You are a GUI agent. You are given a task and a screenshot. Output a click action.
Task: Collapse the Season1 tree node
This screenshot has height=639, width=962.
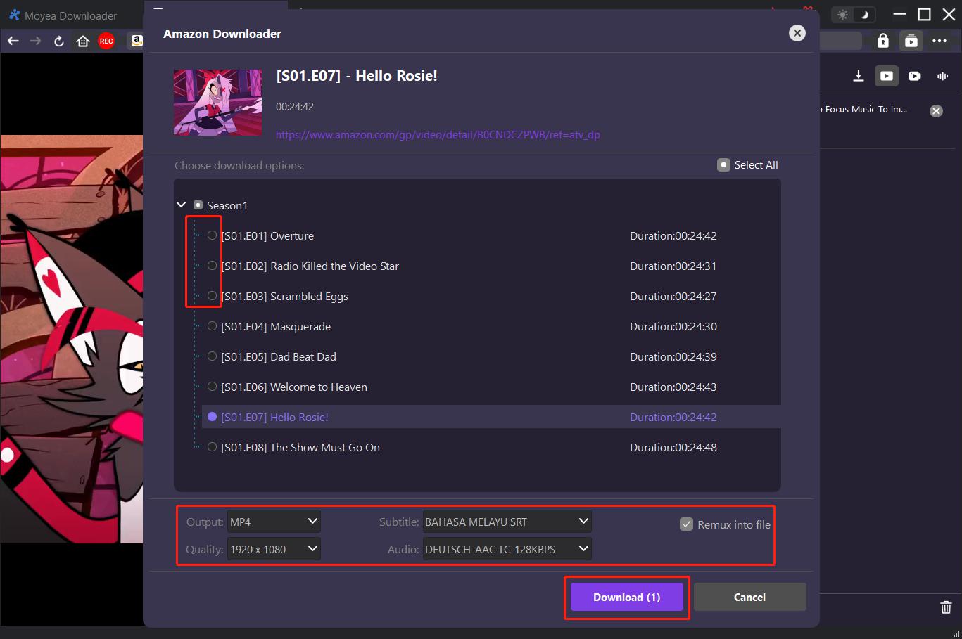click(182, 205)
